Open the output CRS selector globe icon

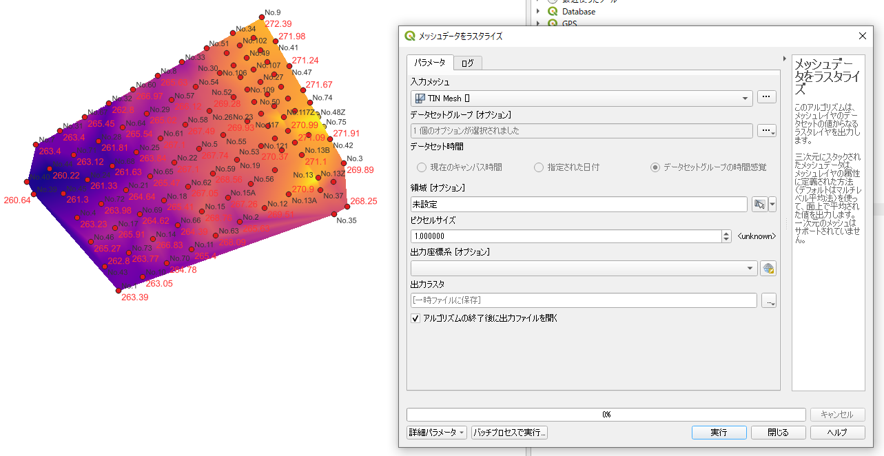[x=768, y=269]
